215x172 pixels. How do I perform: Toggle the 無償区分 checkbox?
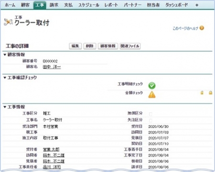(x=150, y=114)
